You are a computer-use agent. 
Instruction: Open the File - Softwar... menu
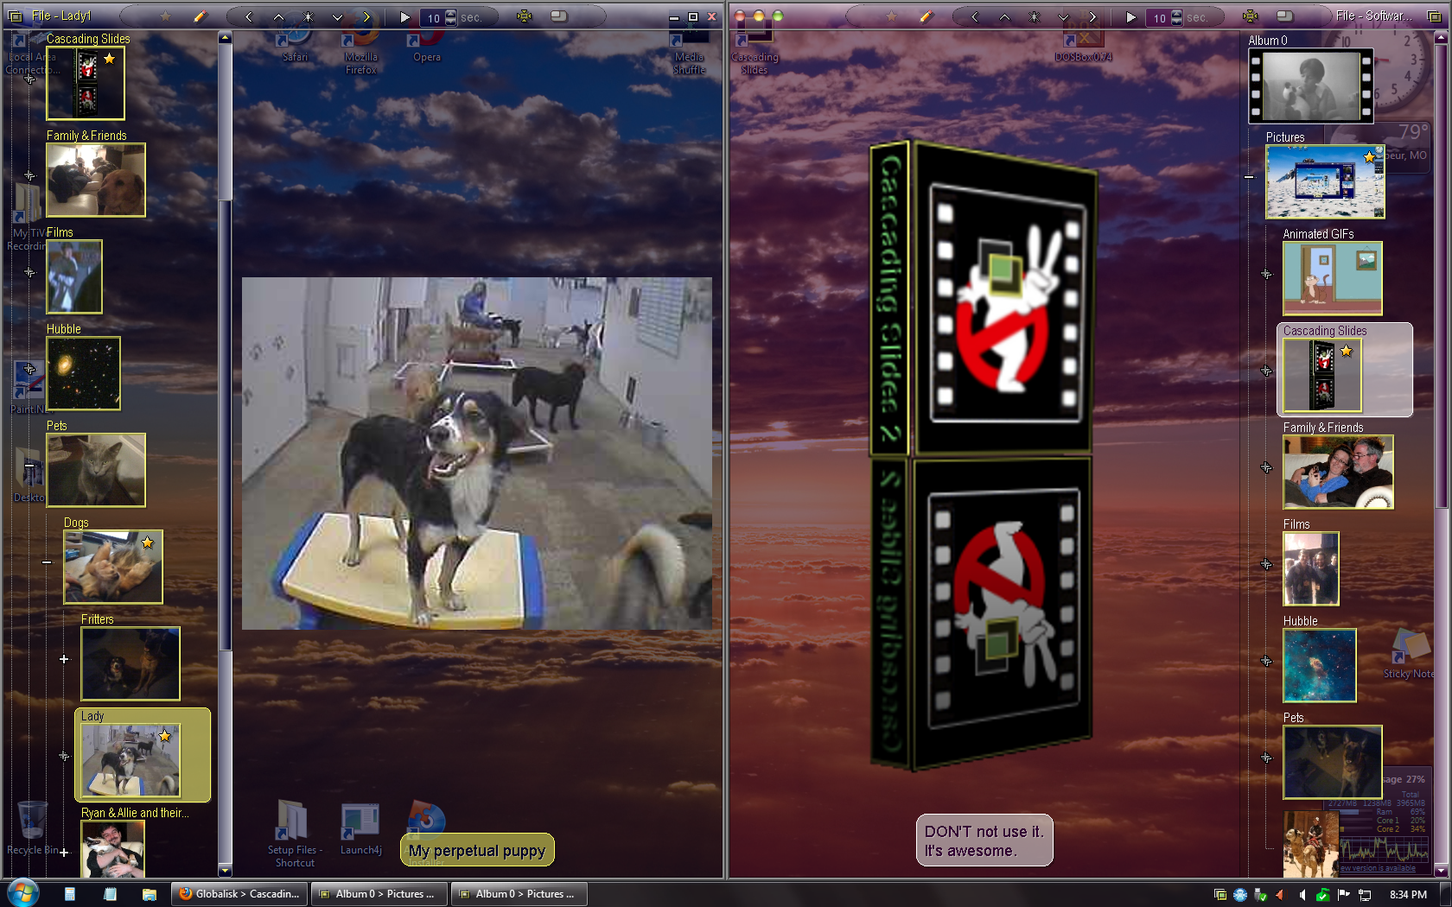point(1374,16)
